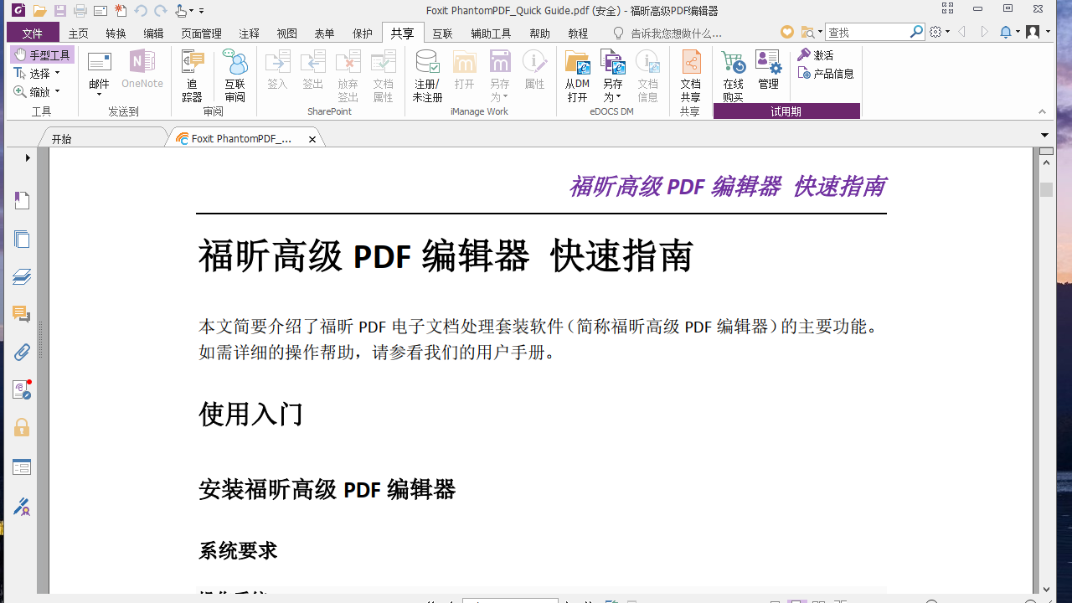Switch to the 主页 Home tab
The width and height of the screenshot is (1072, 603).
pos(79,33)
